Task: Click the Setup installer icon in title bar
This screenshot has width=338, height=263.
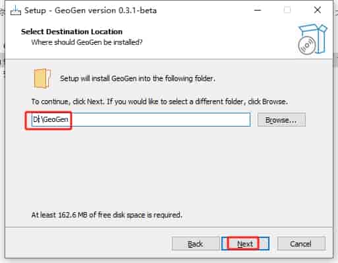Action: 16,11
